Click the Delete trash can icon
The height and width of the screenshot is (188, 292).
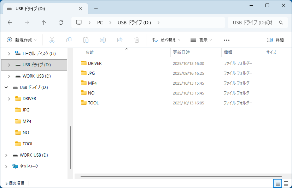[x=137, y=40]
